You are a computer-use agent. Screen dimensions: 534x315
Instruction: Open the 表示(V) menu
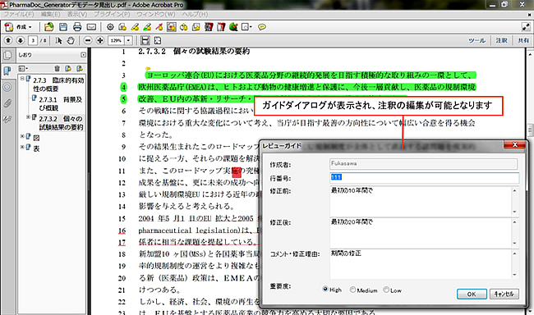pos(77,14)
